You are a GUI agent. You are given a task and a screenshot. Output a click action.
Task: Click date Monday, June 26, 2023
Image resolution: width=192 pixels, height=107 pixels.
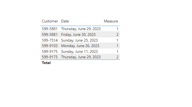[x=80, y=46]
